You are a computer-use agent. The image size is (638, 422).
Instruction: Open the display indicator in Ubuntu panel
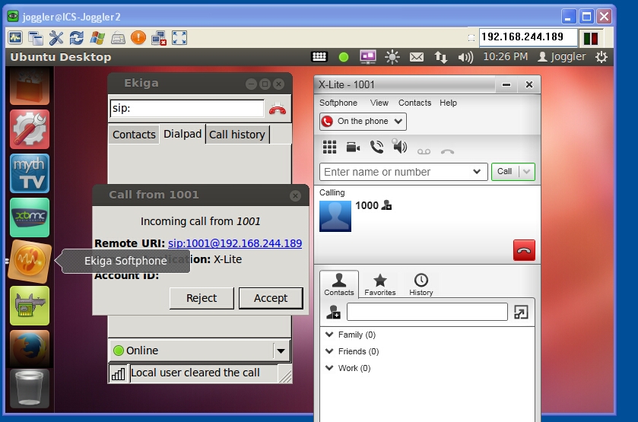click(368, 57)
